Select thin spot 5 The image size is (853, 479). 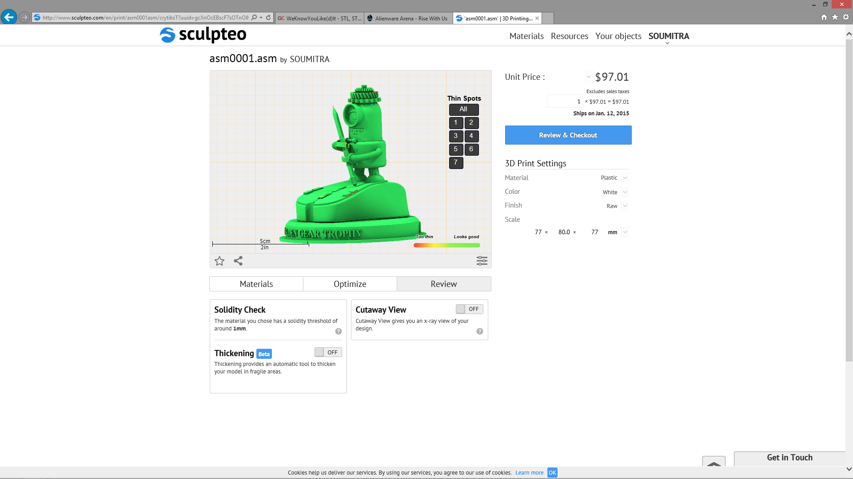click(456, 149)
